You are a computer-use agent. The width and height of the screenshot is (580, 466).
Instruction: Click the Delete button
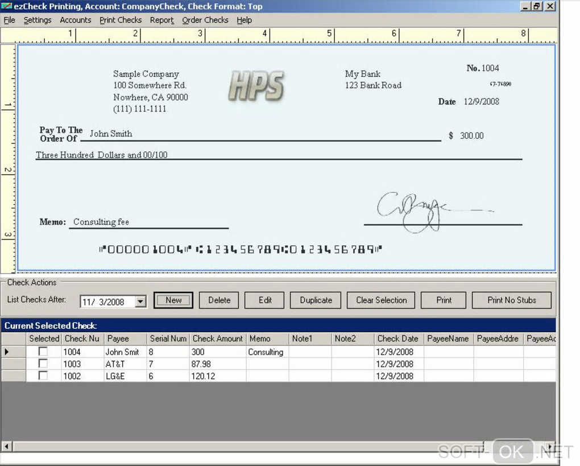(219, 300)
